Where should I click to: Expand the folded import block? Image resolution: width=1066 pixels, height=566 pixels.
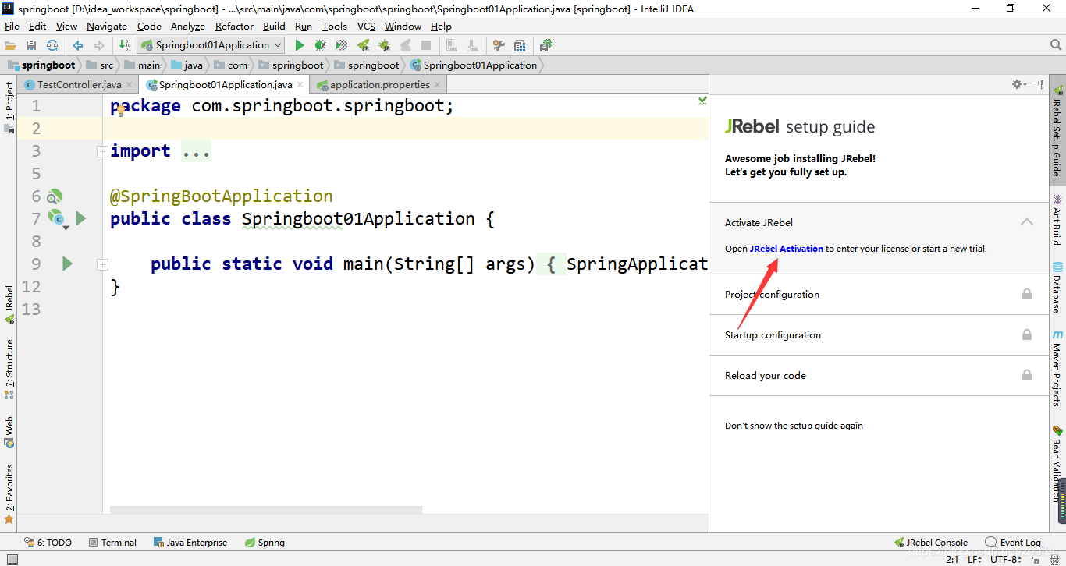pyautogui.click(x=102, y=151)
